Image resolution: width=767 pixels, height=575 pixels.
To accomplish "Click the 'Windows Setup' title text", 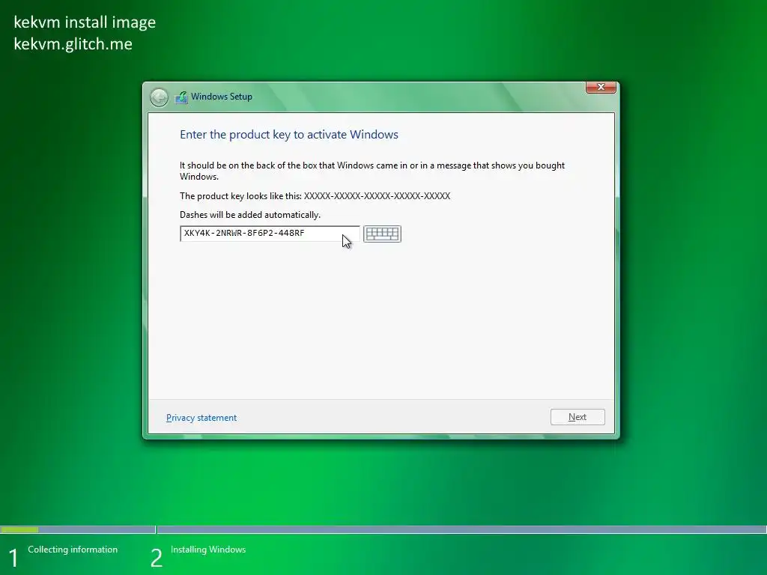I will [x=222, y=97].
